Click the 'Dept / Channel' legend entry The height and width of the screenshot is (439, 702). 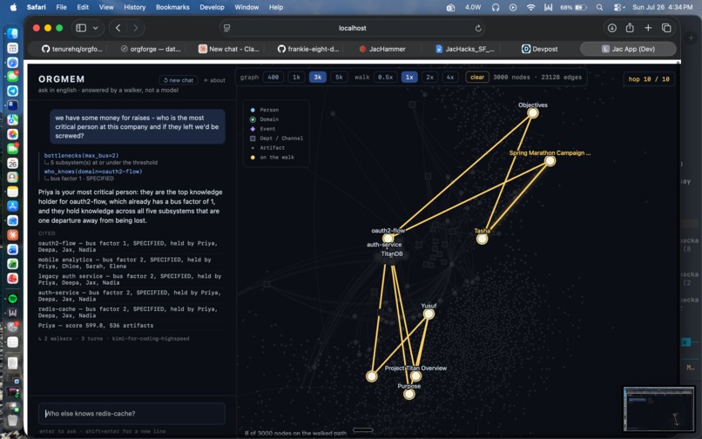tap(277, 138)
